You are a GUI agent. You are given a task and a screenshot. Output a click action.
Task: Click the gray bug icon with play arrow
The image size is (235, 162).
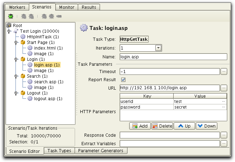pos(24,16)
